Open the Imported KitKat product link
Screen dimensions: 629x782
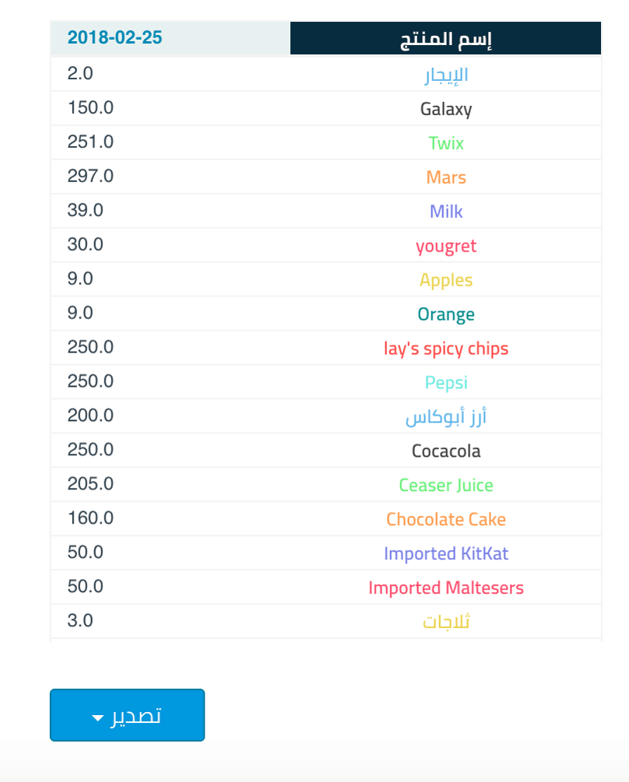446,554
